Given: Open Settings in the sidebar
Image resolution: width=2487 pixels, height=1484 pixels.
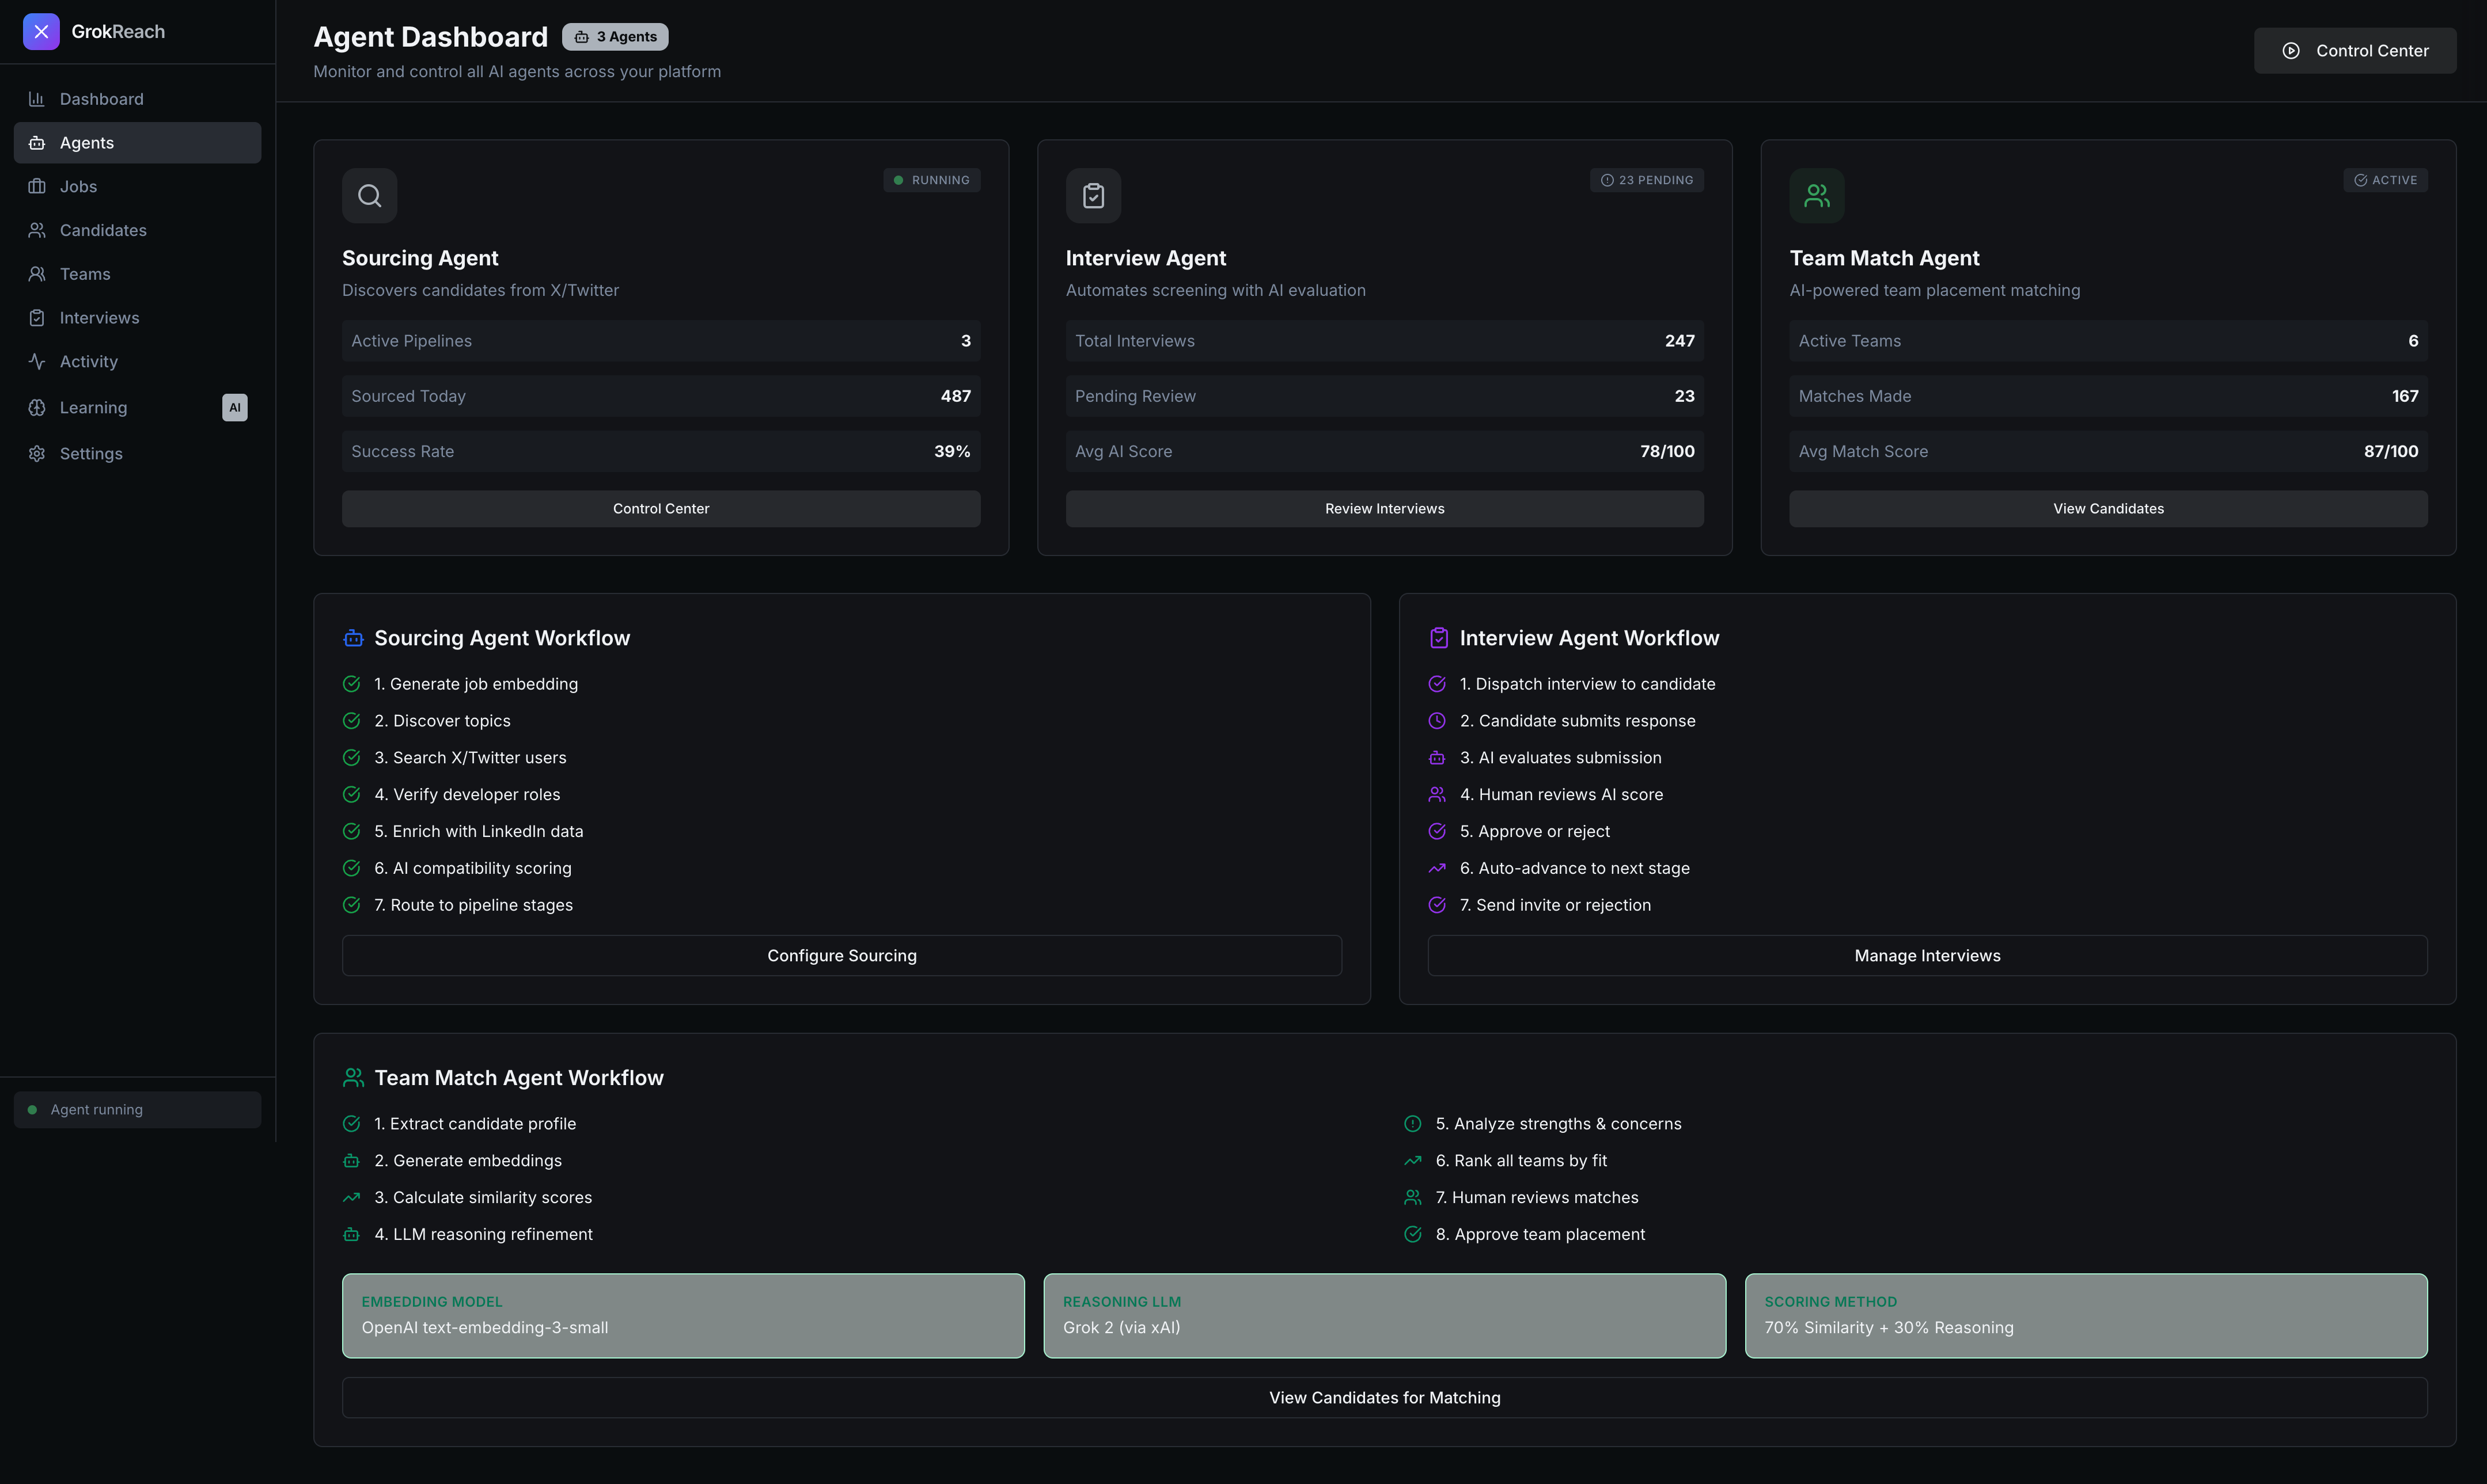Looking at the screenshot, I should pos(90,454).
